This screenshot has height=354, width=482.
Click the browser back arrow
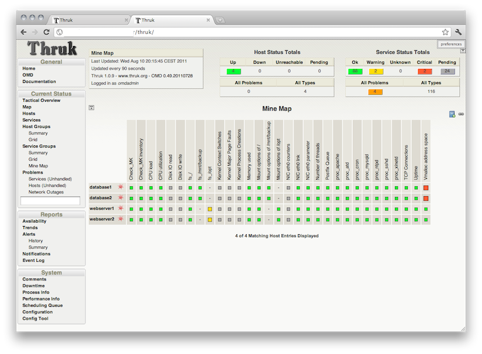[x=23, y=32]
